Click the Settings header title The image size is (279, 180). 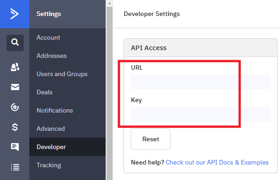49,14
